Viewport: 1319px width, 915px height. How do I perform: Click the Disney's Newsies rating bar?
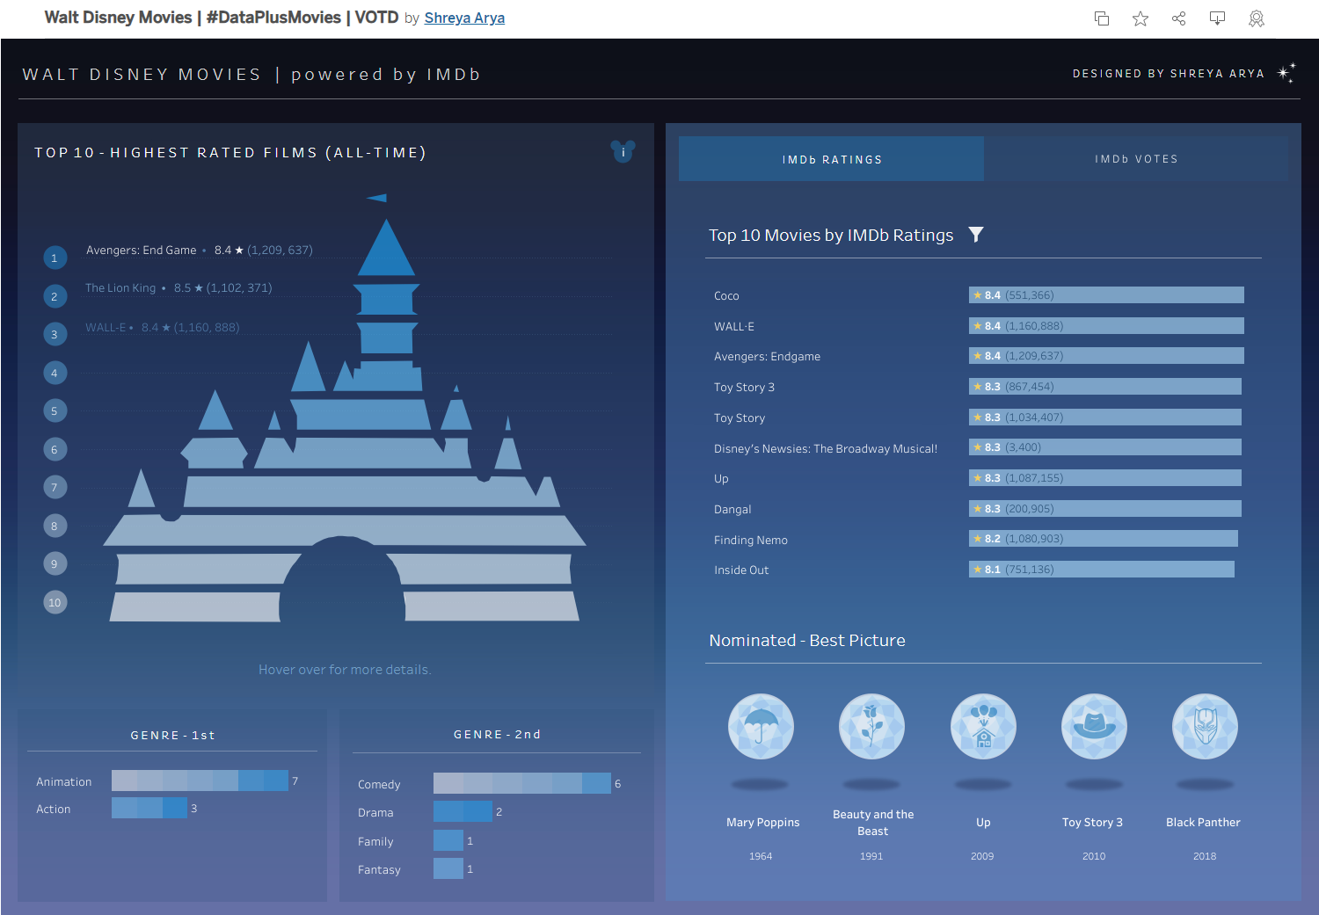1105,447
